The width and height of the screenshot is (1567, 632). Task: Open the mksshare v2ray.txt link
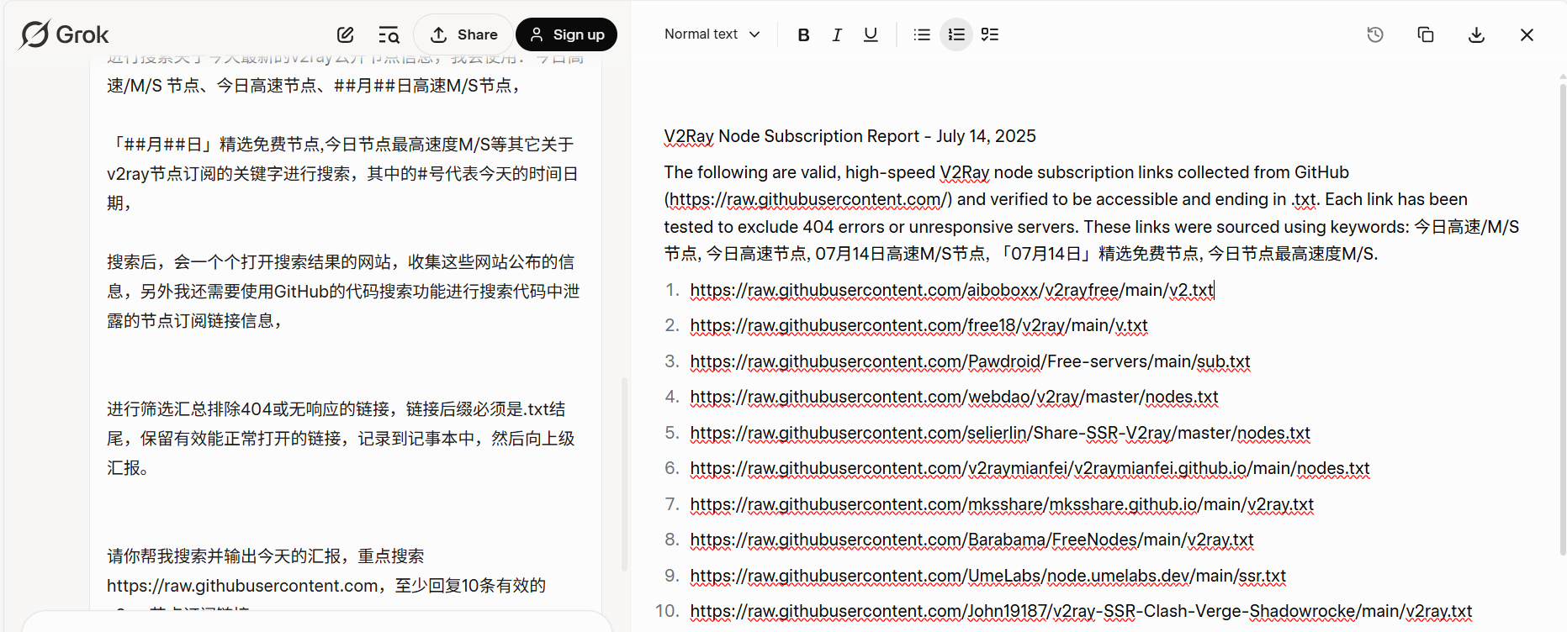click(1002, 504)
